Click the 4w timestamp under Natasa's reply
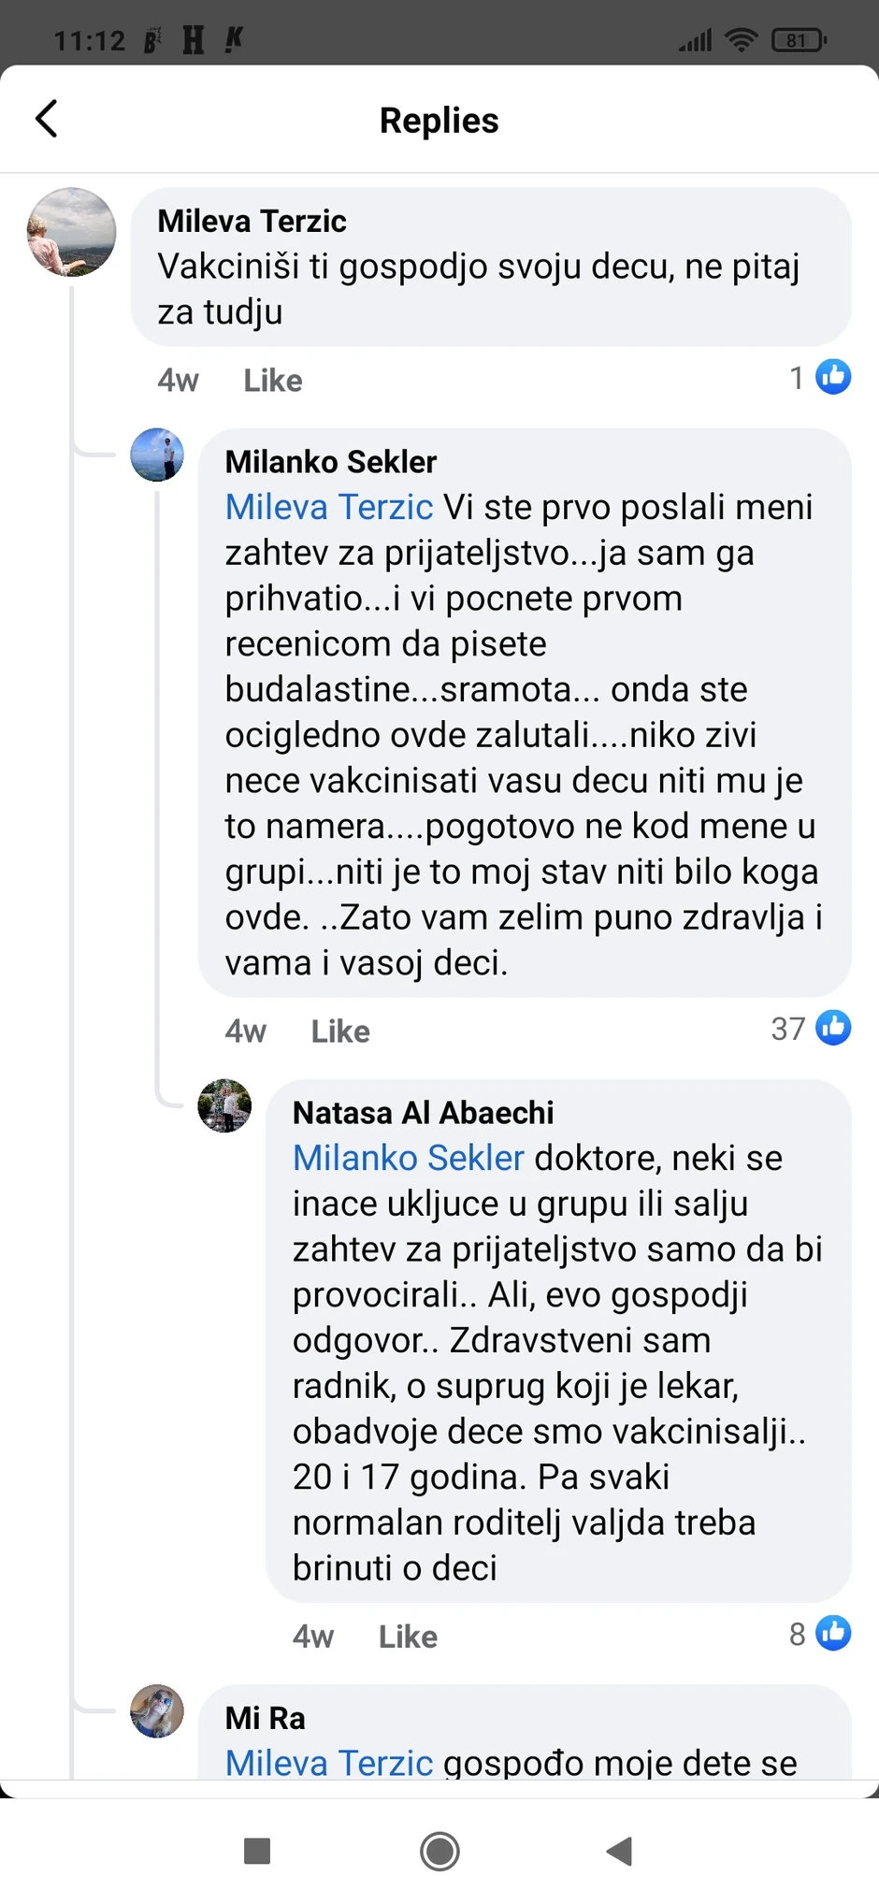This screenshot has width=879, height=1904. tap(311, 1636)
